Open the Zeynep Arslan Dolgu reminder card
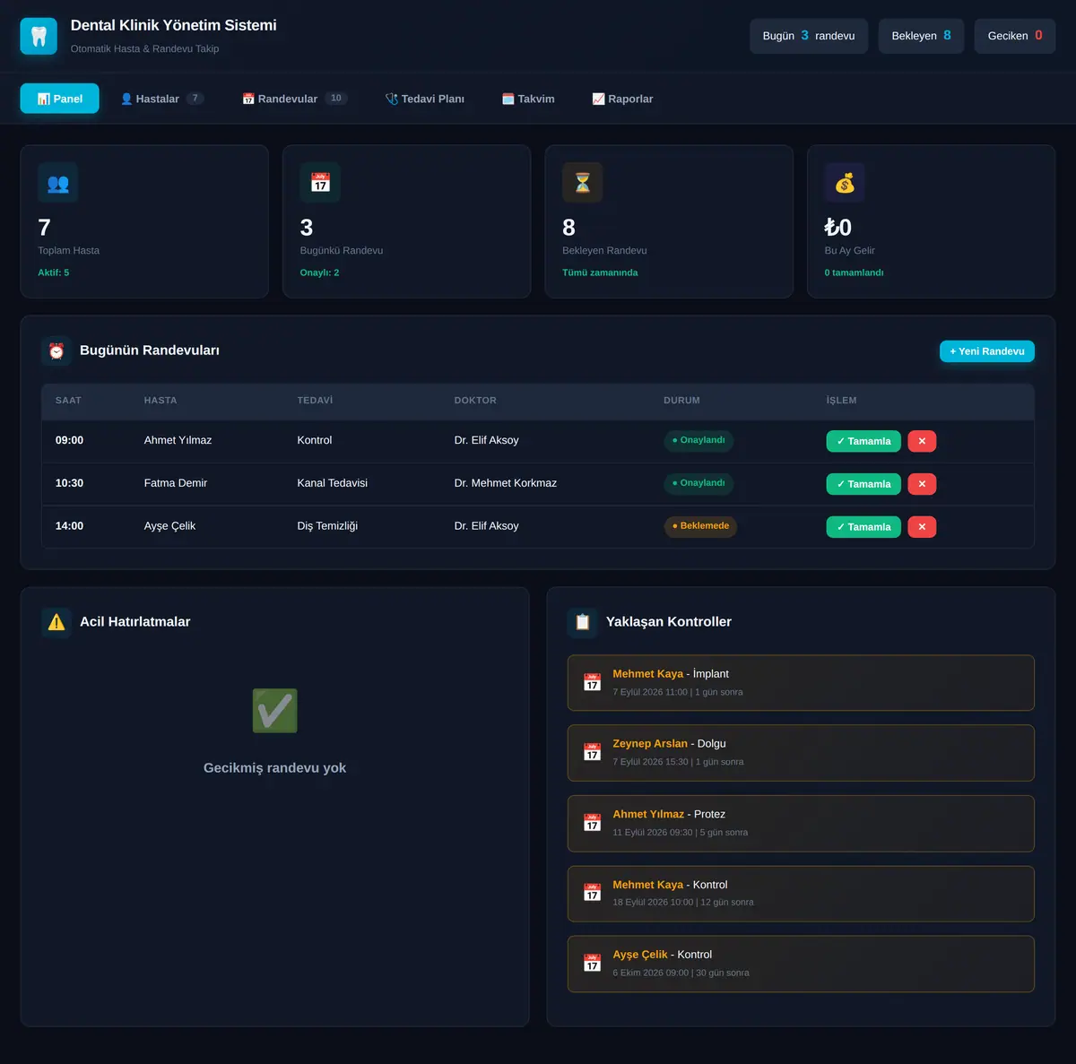Image resolution: width=1076 pixels, height=1064 pixels. click(x=801, y=753)
